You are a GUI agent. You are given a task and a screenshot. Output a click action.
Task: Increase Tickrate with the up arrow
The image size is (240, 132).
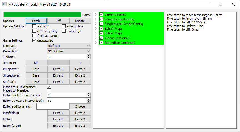[89, 55]
